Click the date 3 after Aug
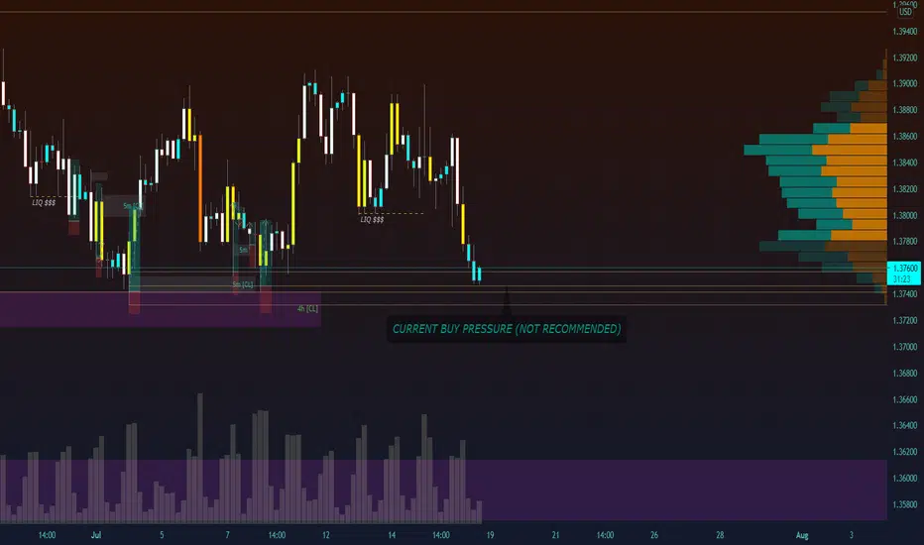 [x=851, y=535]
